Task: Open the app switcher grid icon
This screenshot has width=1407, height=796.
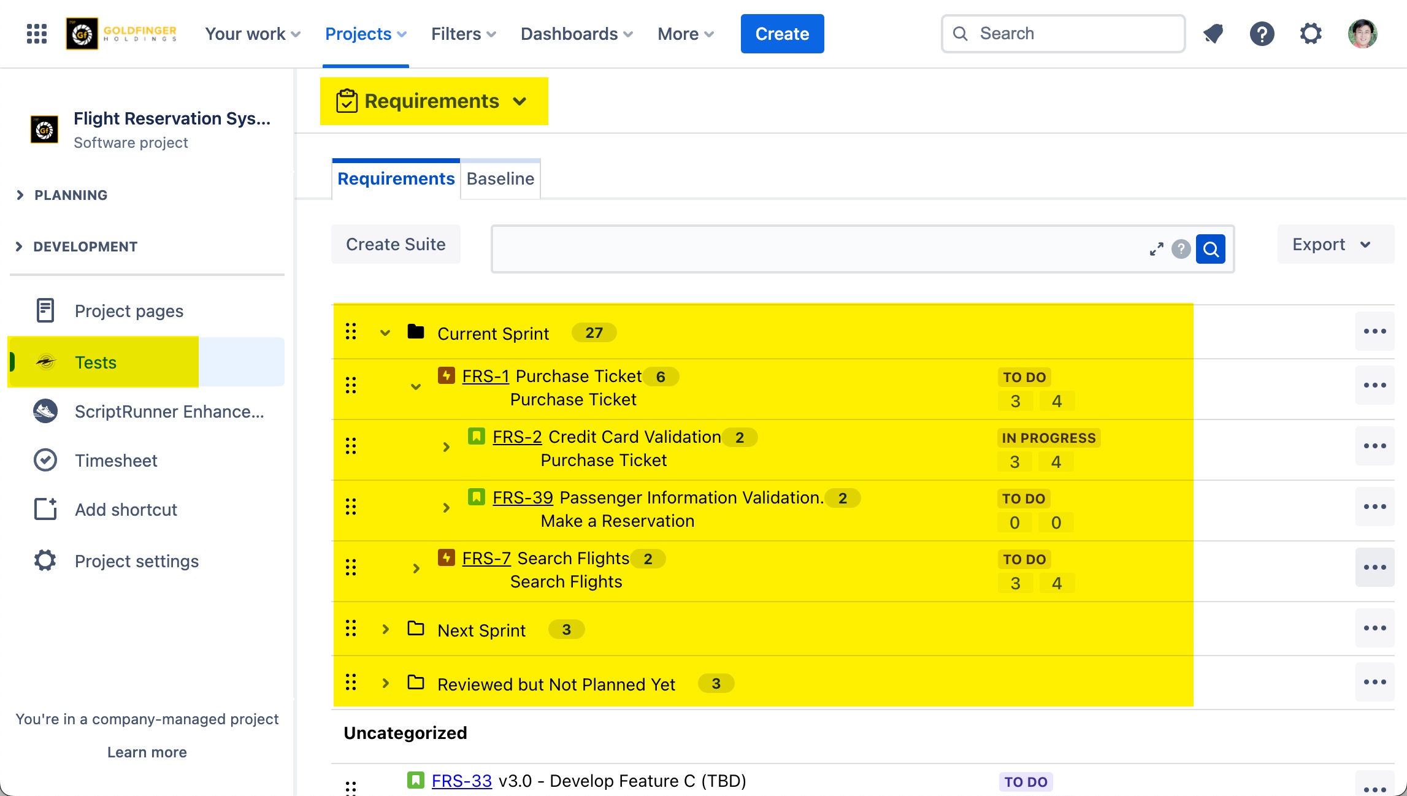Action: pos(37,34)
